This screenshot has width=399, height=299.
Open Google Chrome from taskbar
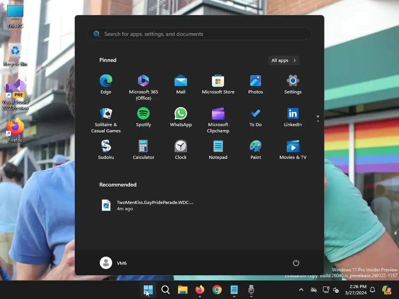pyautogui.click(x=217, y=290)
